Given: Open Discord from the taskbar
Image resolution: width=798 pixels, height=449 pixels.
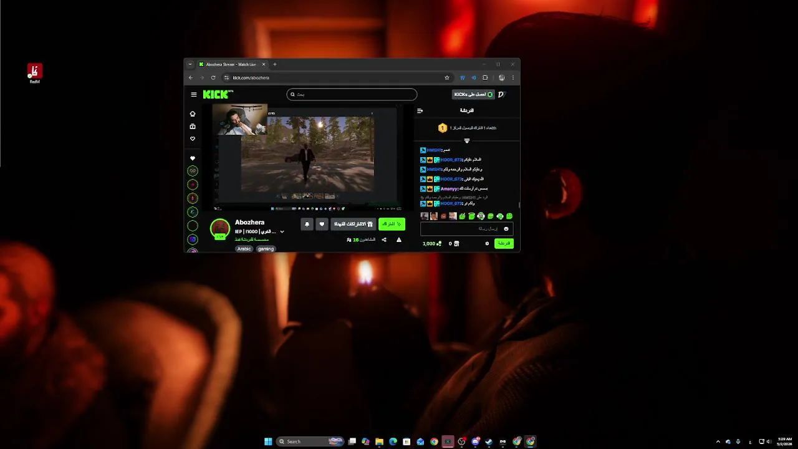Looking at the screenshot, I should pos(475,442).
